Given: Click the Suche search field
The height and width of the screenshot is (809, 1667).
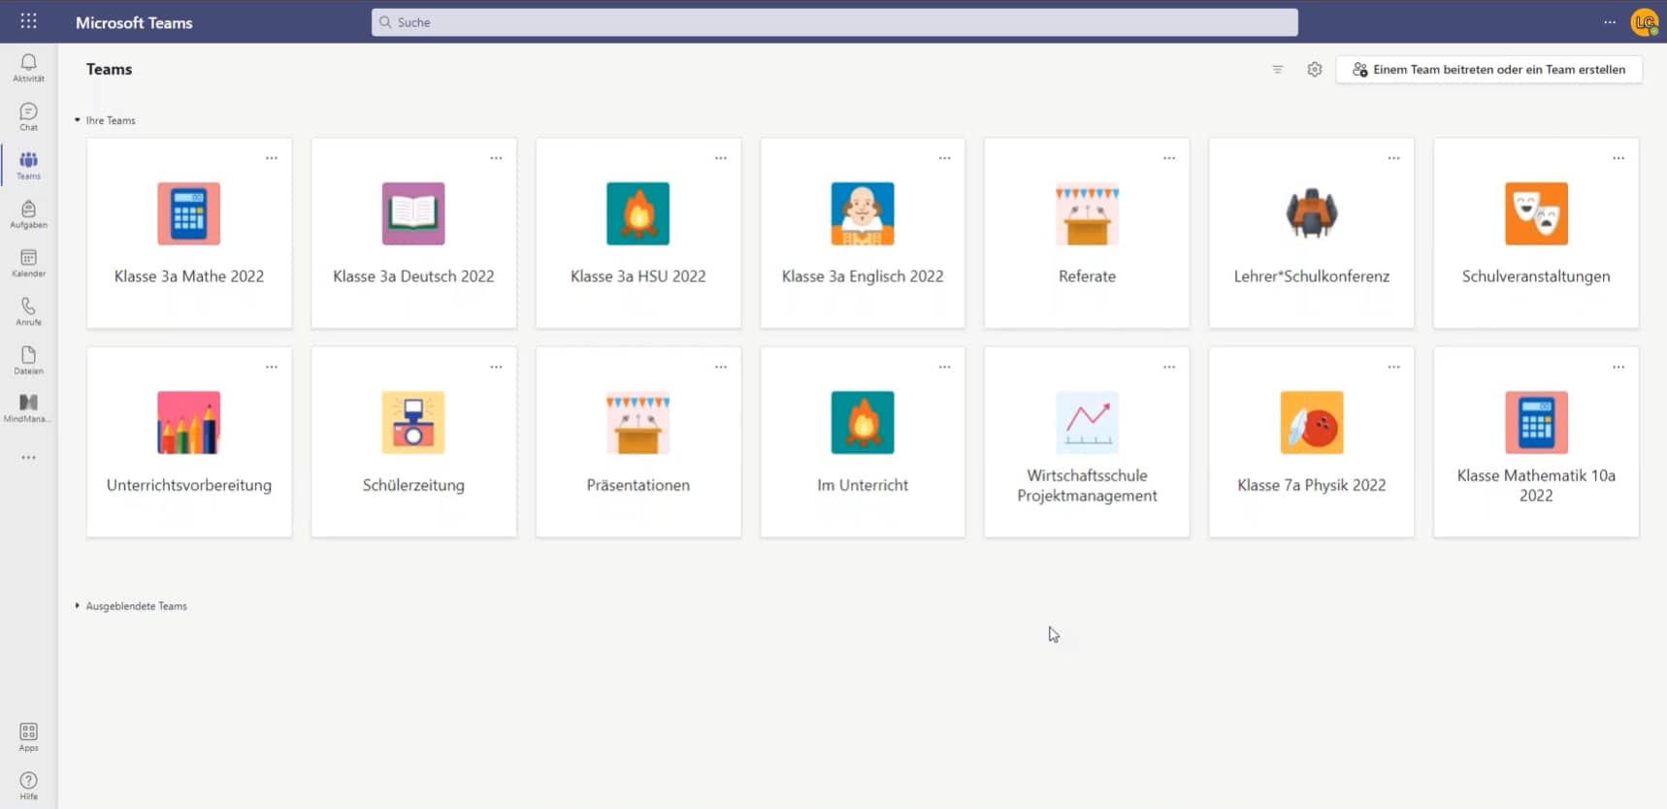Looking at the screenshot, I should 834,21.
